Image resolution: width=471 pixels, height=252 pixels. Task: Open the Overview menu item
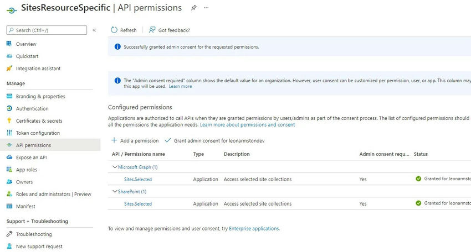pyautogui.click(x=26, y=44)
